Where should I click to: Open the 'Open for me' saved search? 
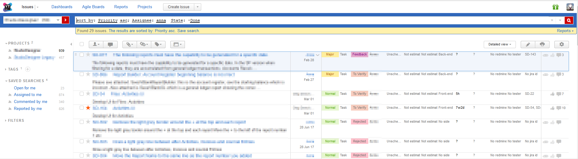(25, 88)
